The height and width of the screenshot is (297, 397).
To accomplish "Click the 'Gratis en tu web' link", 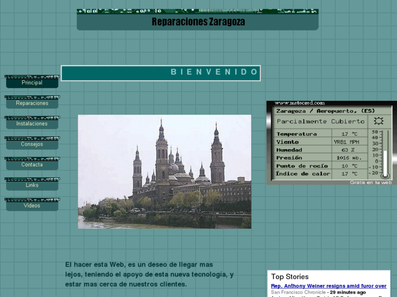I will [371, 183].
